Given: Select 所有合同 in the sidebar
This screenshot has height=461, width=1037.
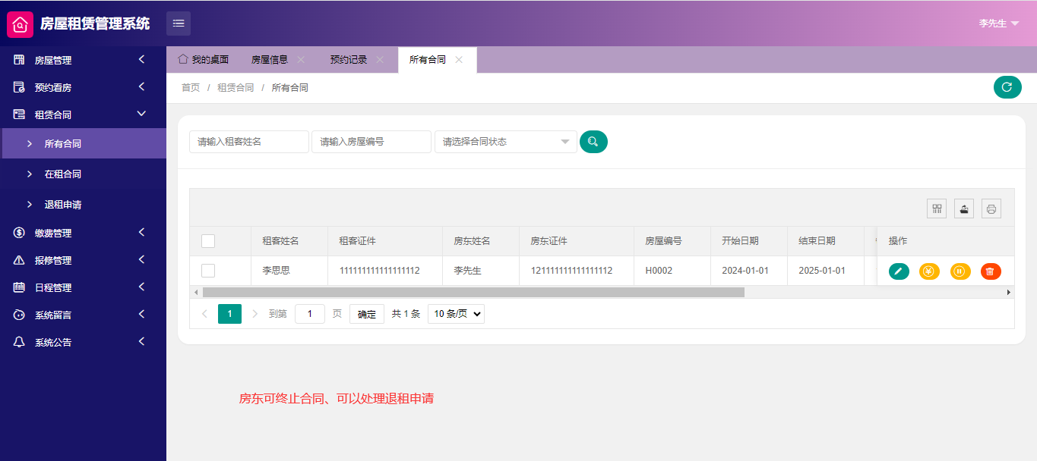Looking at the screenshot, I should [84, 143].
